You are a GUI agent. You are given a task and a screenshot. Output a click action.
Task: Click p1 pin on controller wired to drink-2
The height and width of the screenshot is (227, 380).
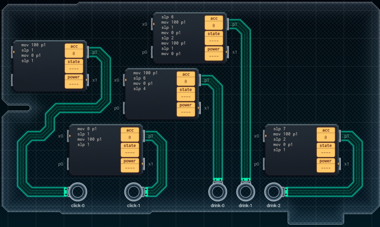tap(340, 136)
